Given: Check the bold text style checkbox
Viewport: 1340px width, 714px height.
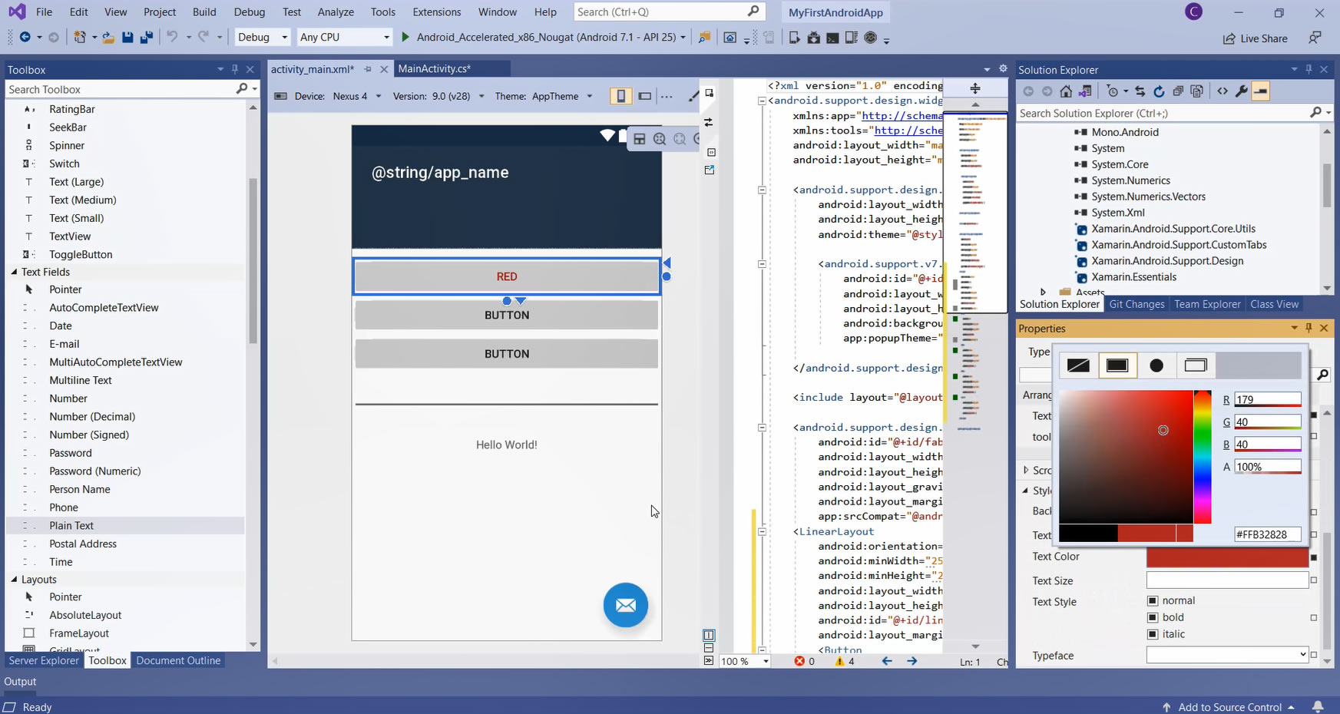Looking at the screenshot, I should tap(1153, 617).
